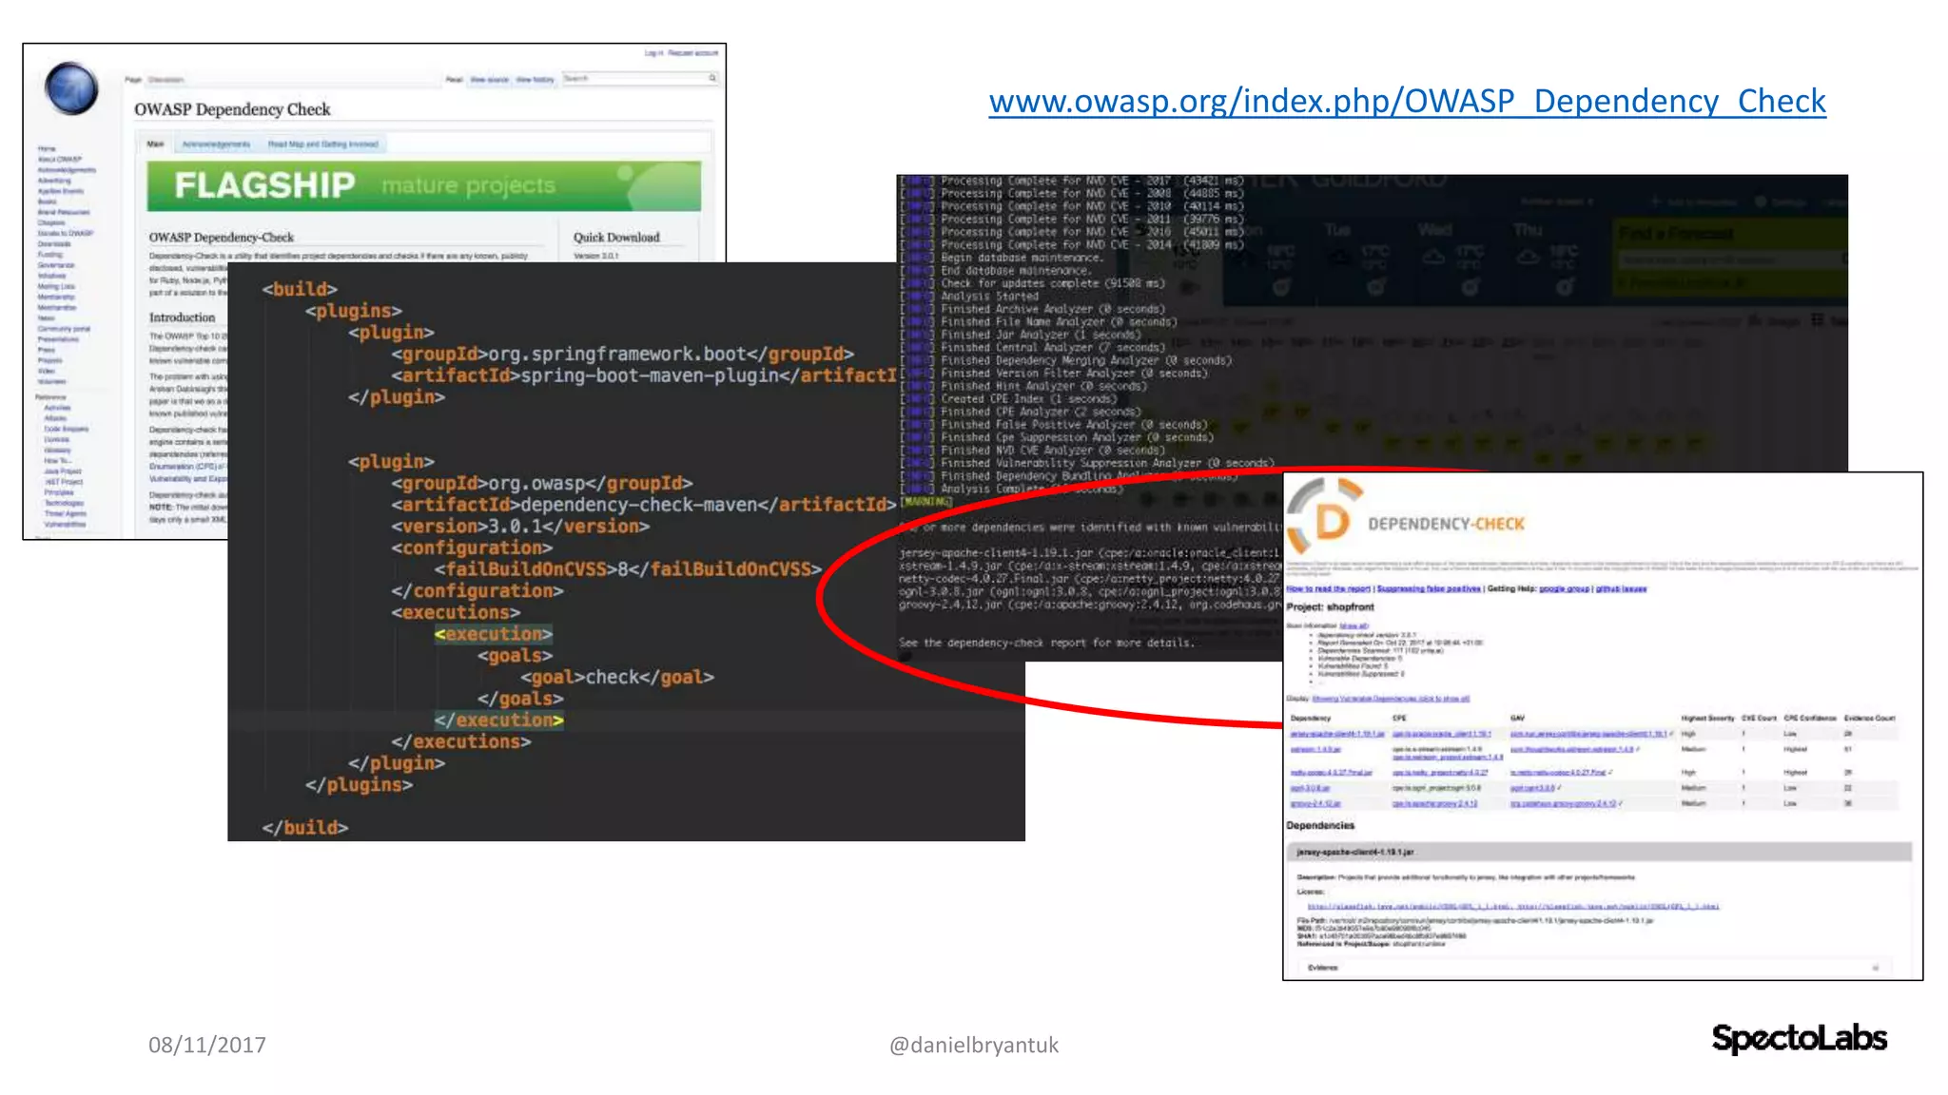Click the 'CVE Count' column header

1759,719
